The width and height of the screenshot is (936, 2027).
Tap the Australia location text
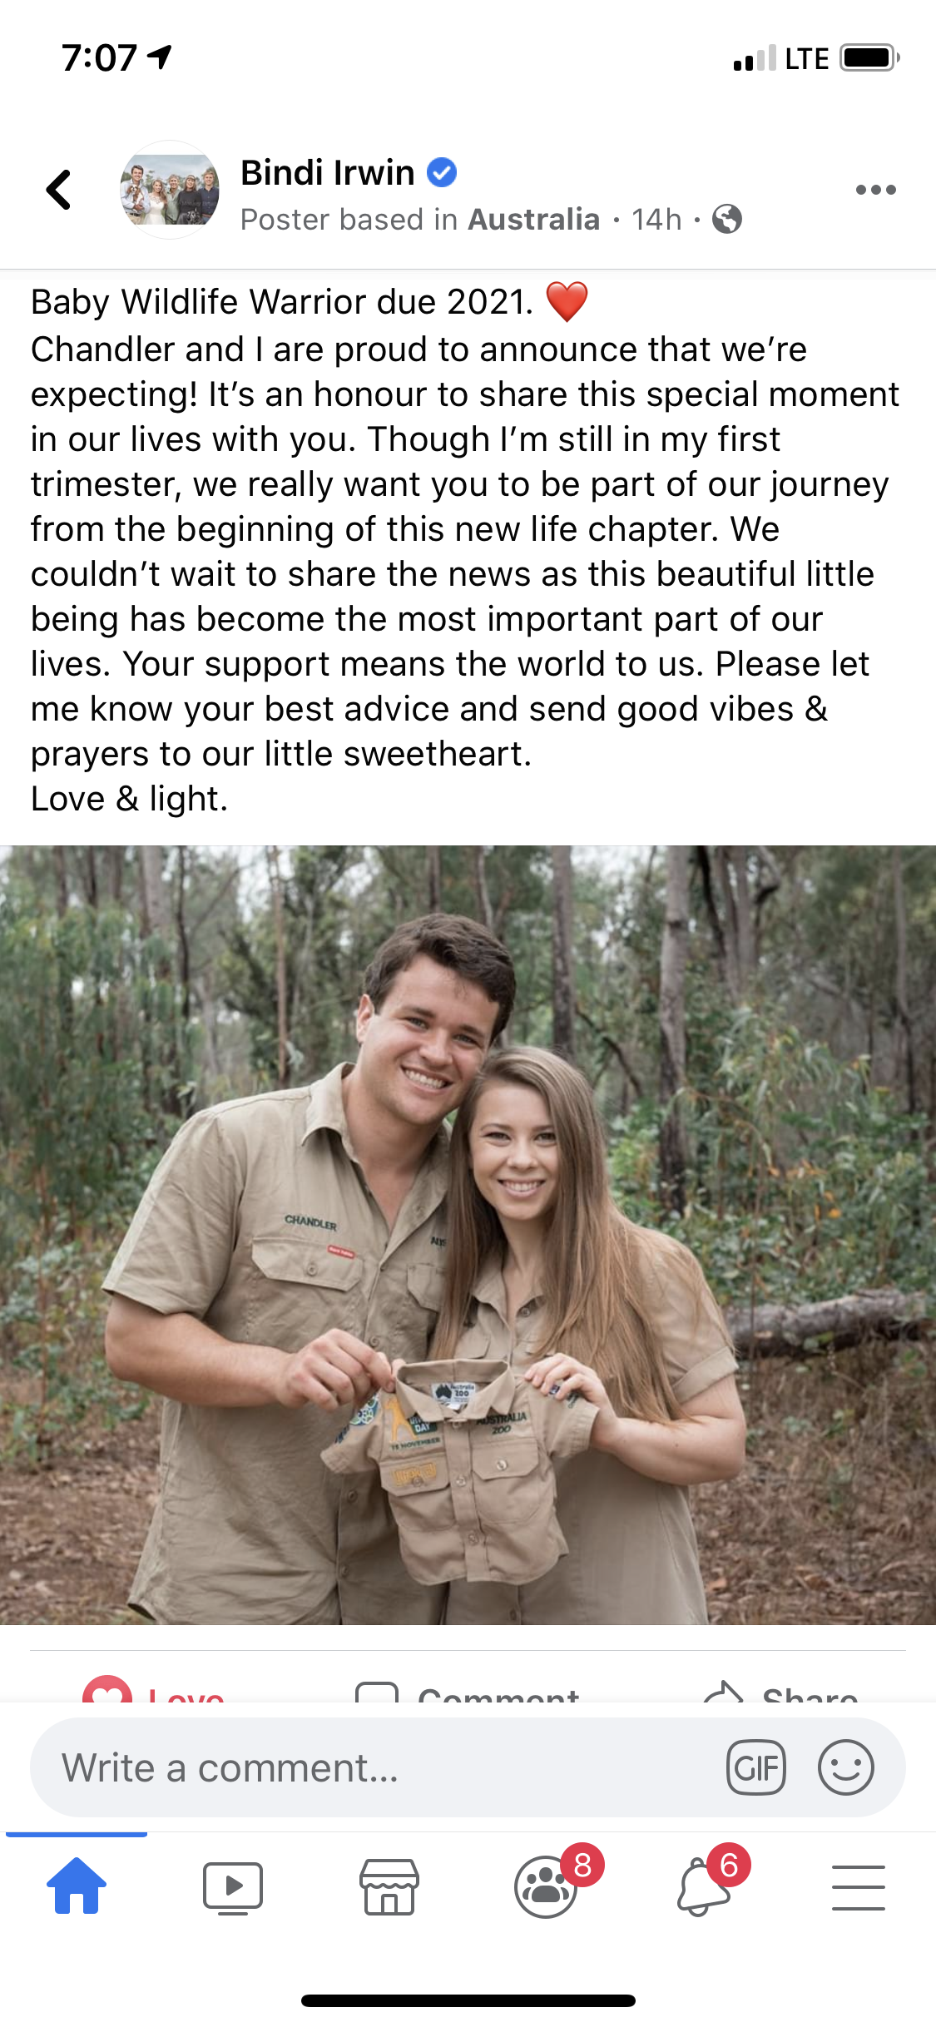click(x=533, y=220)
